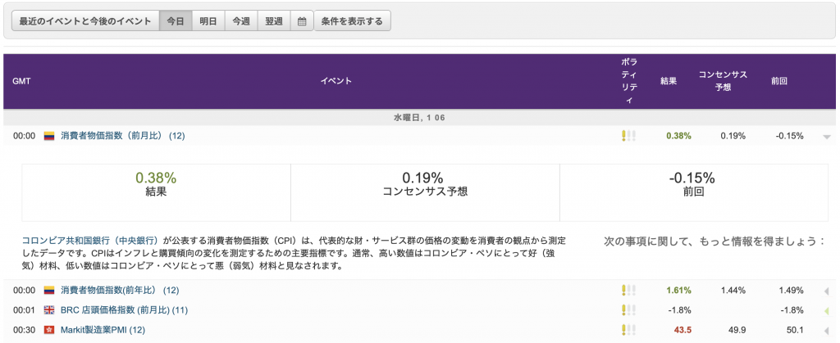Image resolution: width=840 pixels, height=343 pixels.
Task: Click 00:01 time on BRC row
Action: (24, 310)
